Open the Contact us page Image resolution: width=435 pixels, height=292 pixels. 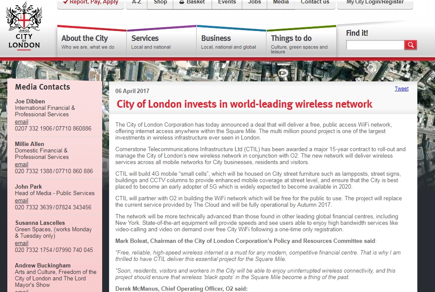tap(315, 2)
